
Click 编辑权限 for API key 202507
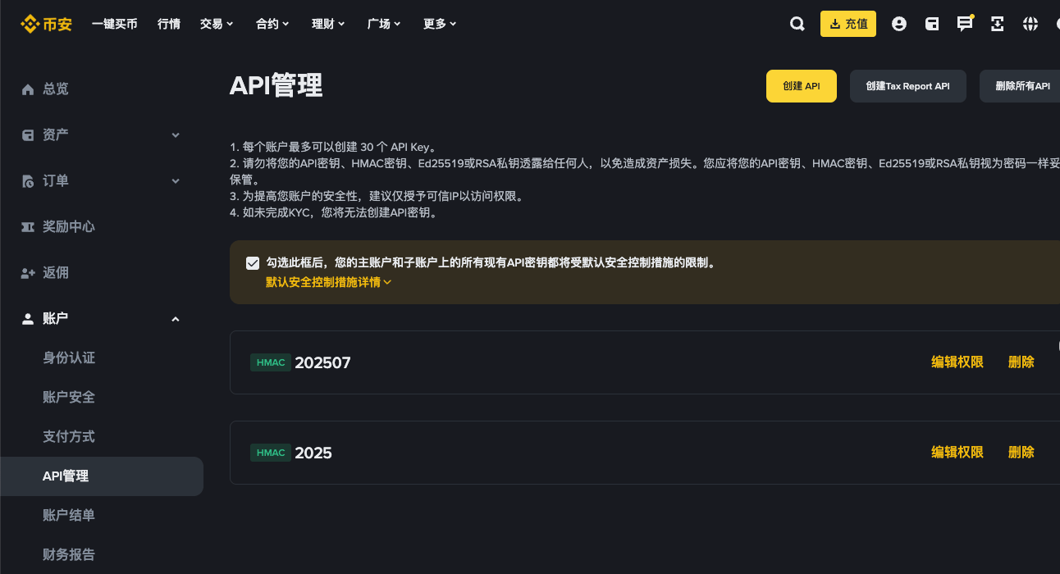click(957, 362)
